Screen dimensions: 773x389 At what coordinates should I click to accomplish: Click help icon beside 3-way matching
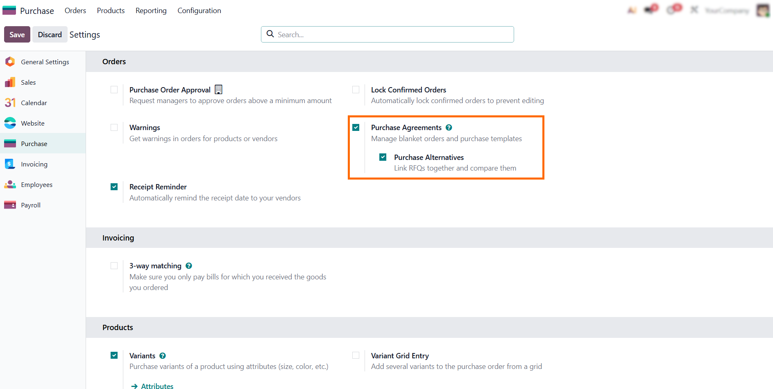[188, 266]
